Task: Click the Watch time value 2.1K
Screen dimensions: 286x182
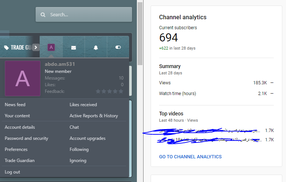Action: pyautogui.click(x=263, y=94)
